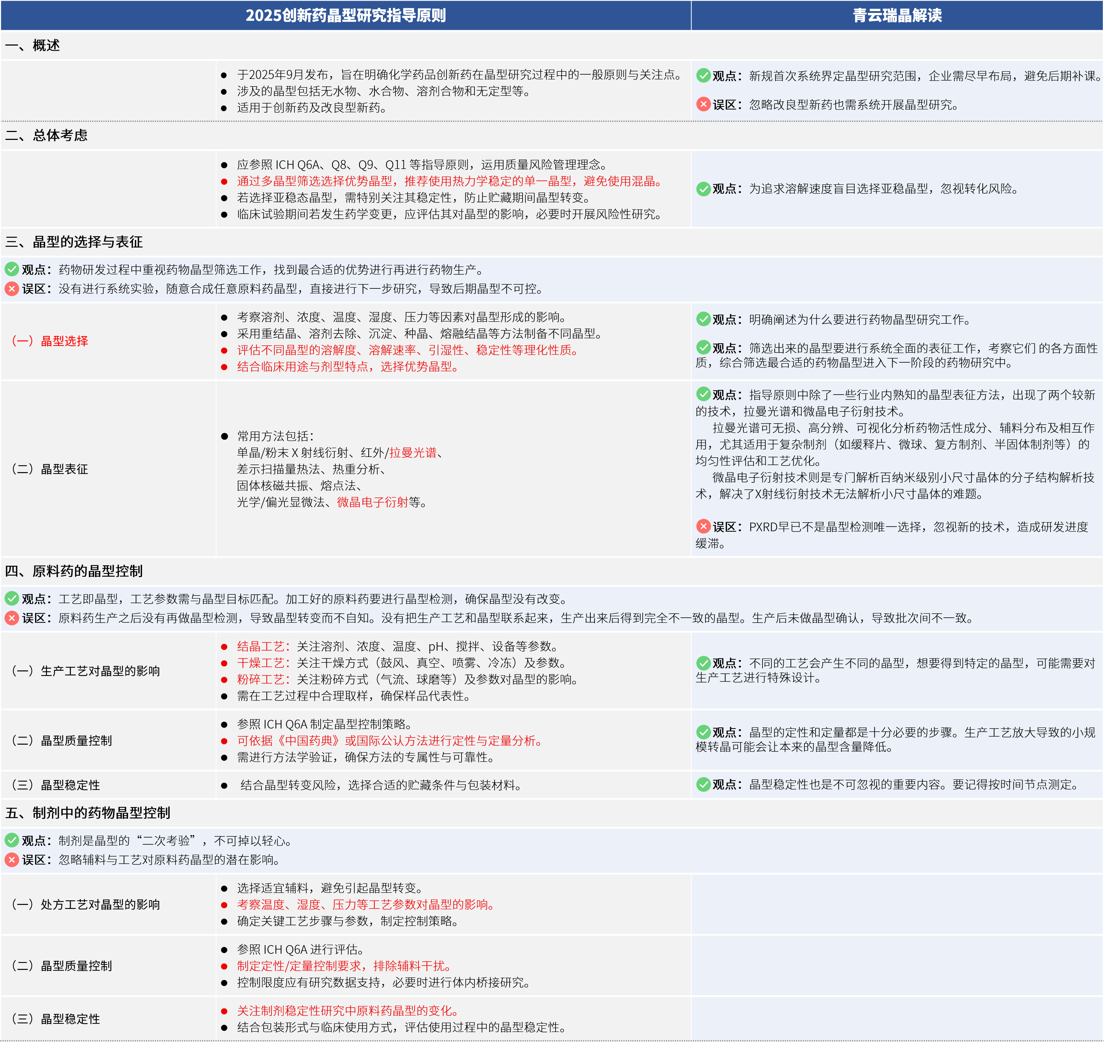Click red X icon before 忽略辅料与工艺
The height and width of the screenshot is (1042, 1105).
12,860
